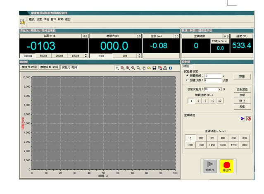The image size is (264, 194).
Task: Switch to the 摩擦系数-时间 curve tab
Action: click(49, 67)
